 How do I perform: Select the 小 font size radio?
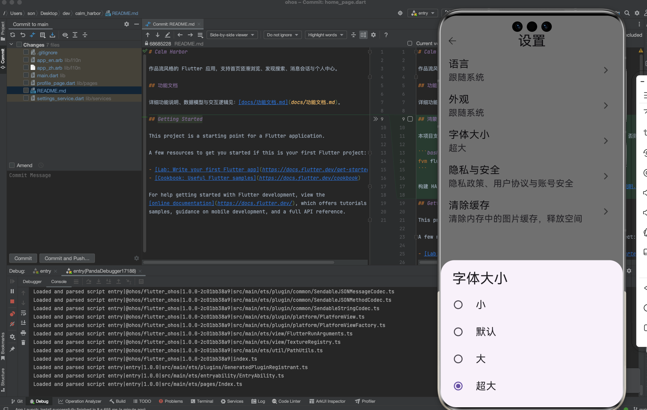(x=458, y=305)
